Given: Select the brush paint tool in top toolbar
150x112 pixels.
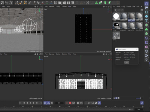Looking at the screenshot, I should coord(30,2).
